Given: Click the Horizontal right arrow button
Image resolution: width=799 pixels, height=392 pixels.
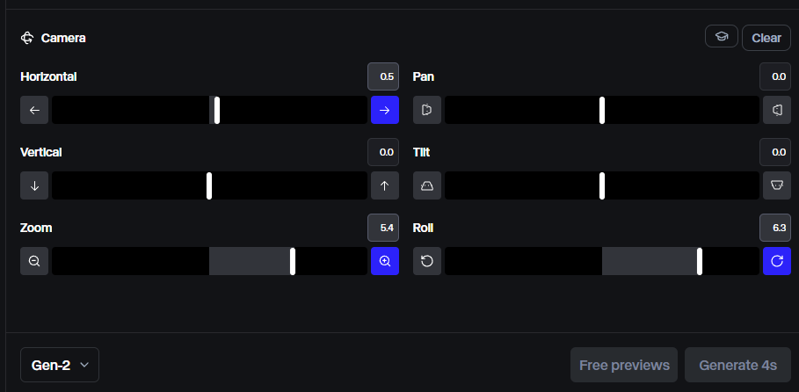Looking at the screenshot, I should pos(385,110).
